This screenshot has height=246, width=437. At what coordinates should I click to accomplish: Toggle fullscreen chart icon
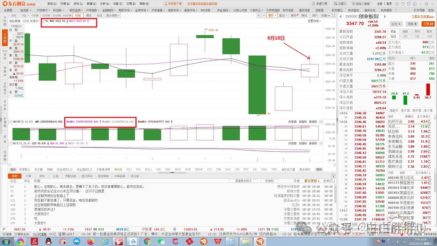[x=333, y=16]
